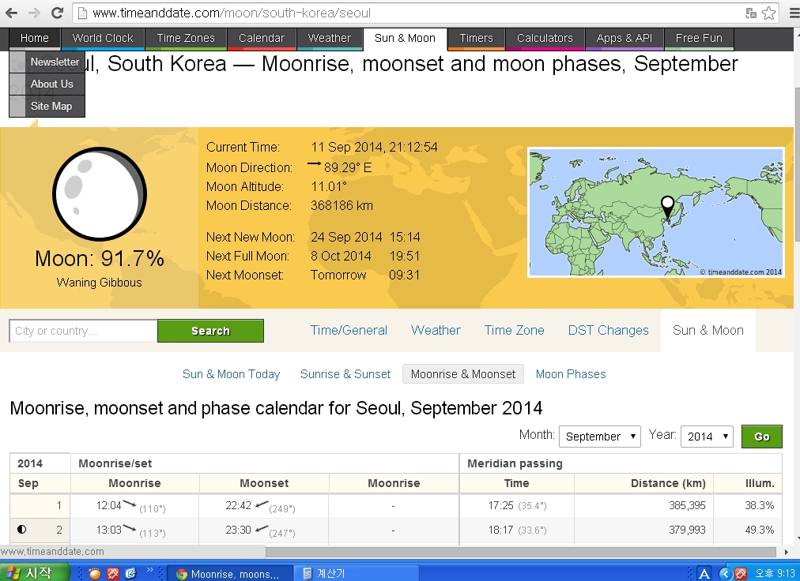
Task: Follow the Sunrise & Sunset link
Action: 345,374
